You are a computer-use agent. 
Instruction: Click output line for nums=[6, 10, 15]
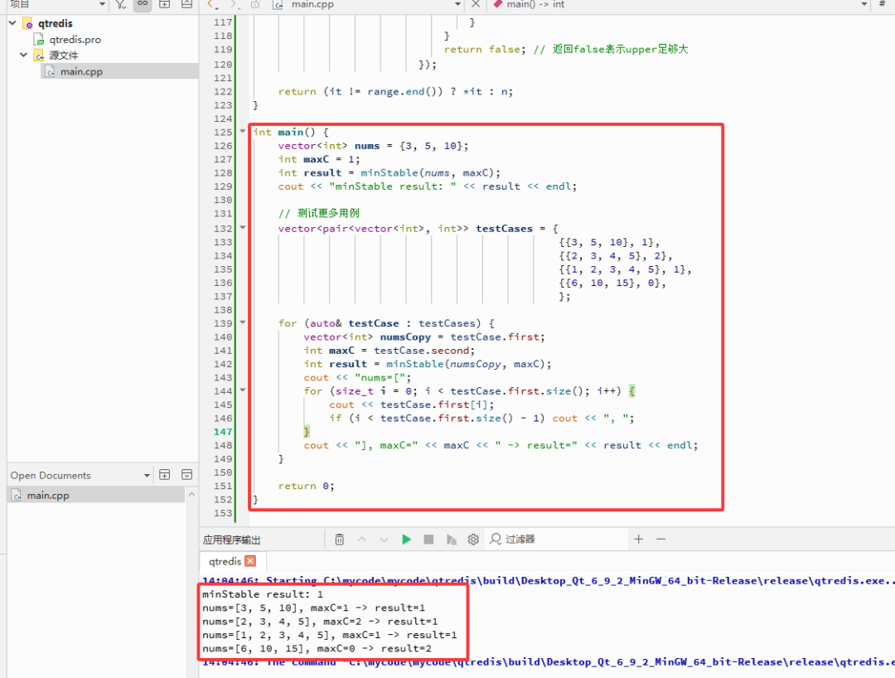coord(317,648)
